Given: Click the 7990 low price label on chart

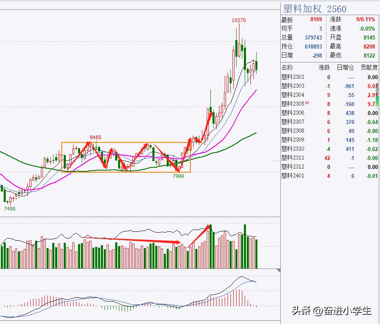Looking at the screenshot, I should [179, 176].
